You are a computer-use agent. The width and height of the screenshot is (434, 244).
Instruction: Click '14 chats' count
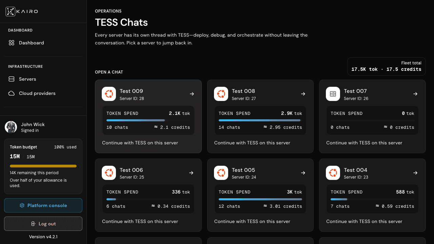click(229, 127)
